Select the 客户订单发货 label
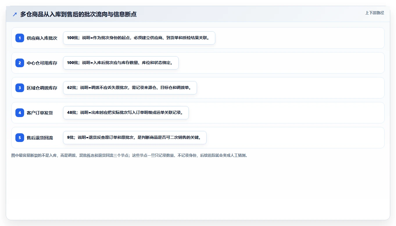Viewport: 396px width, 226px height. pyautogui.click(x=40, y=113)
